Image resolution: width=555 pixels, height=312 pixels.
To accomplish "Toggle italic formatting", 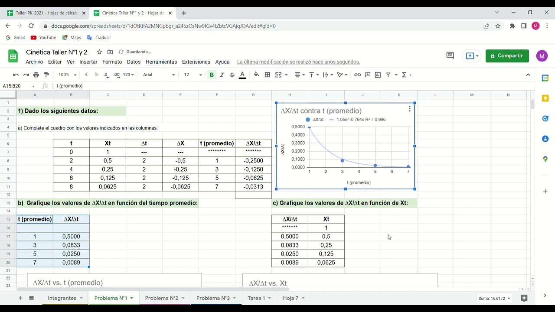I will coord(222,75).
